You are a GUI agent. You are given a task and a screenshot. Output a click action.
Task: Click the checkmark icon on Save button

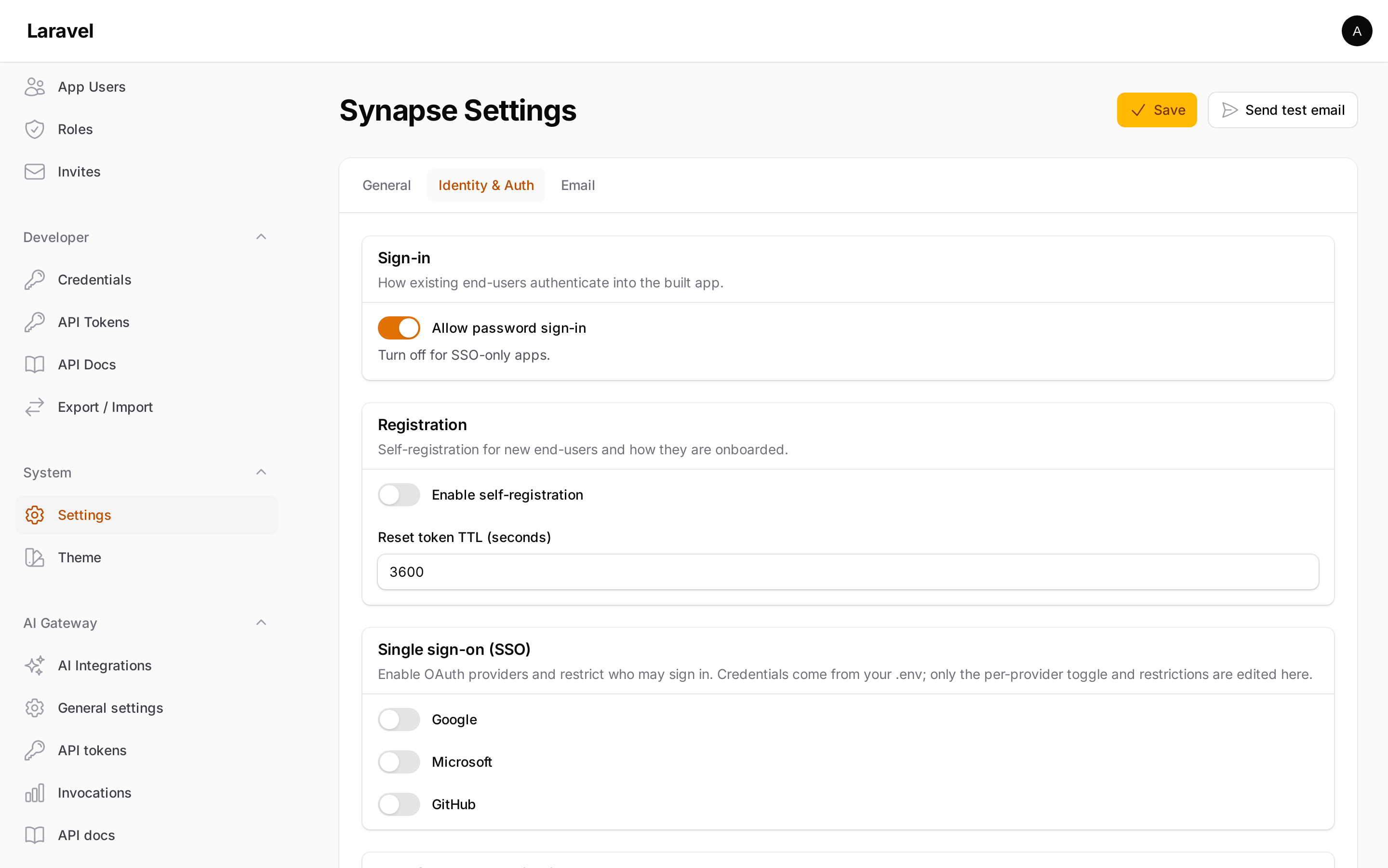pos(1138,110)
